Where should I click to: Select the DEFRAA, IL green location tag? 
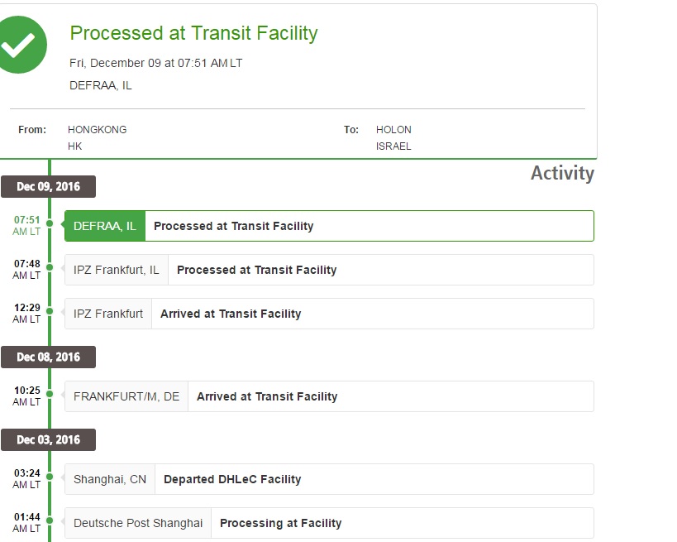(105, 226)
